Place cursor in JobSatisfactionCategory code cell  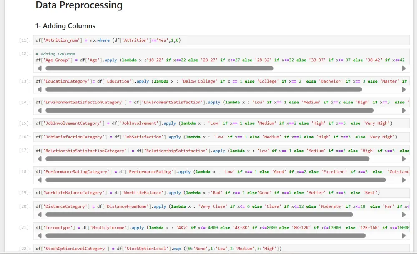pyautogui.click(x=250, y=137)
